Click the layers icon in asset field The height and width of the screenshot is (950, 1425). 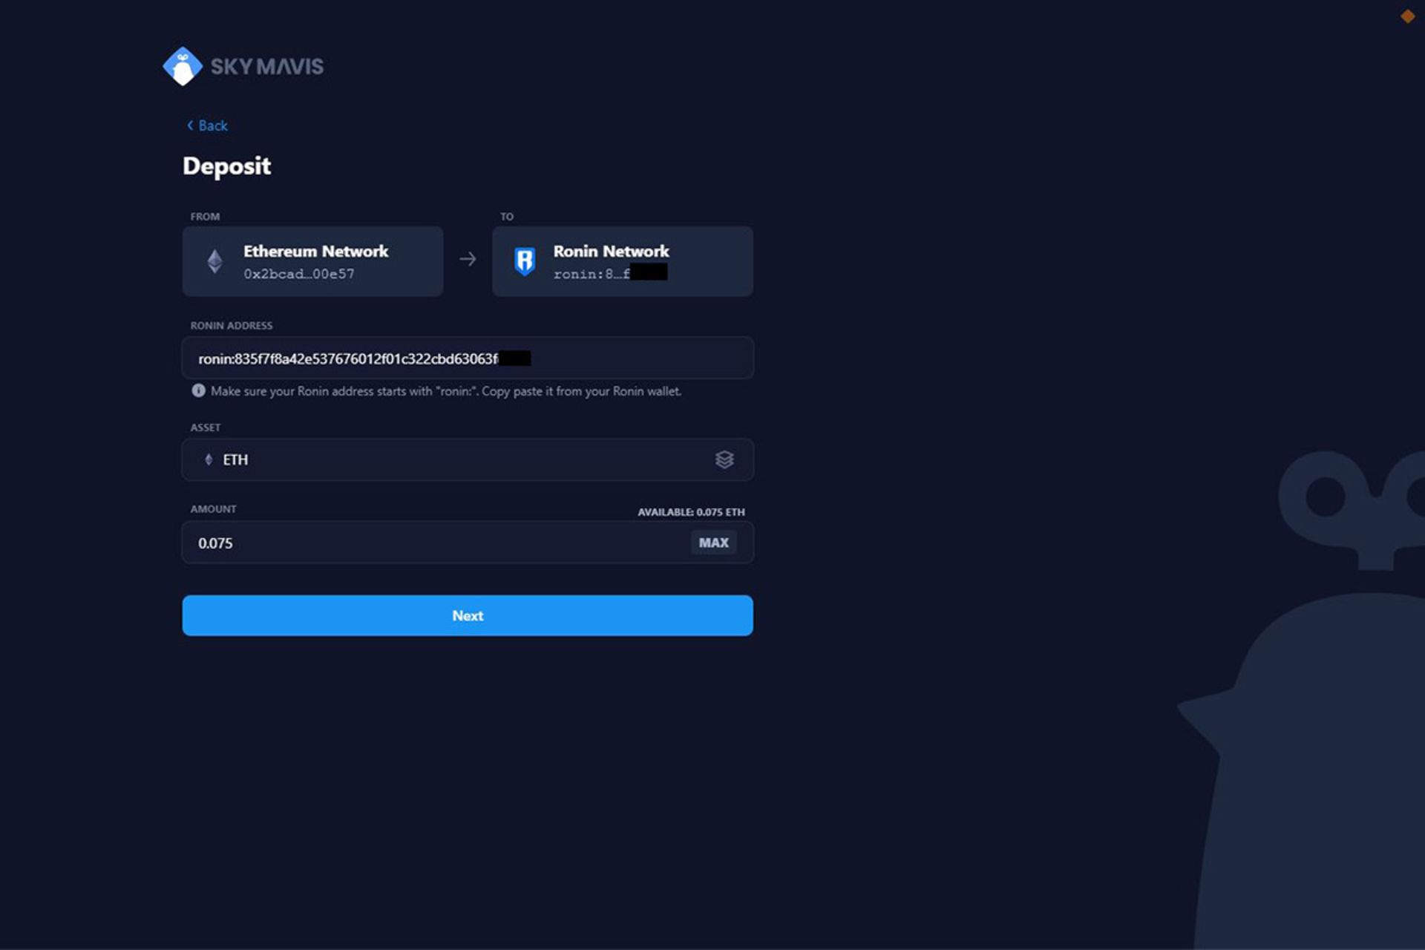coord(724,459)
